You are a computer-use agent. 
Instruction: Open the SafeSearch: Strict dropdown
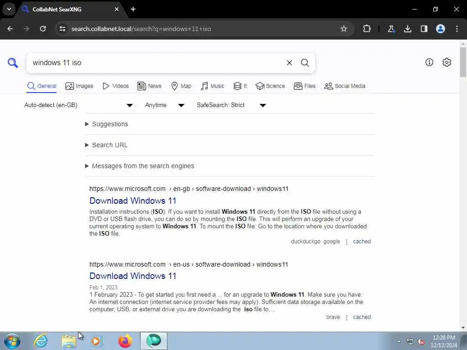coord(231,105)
